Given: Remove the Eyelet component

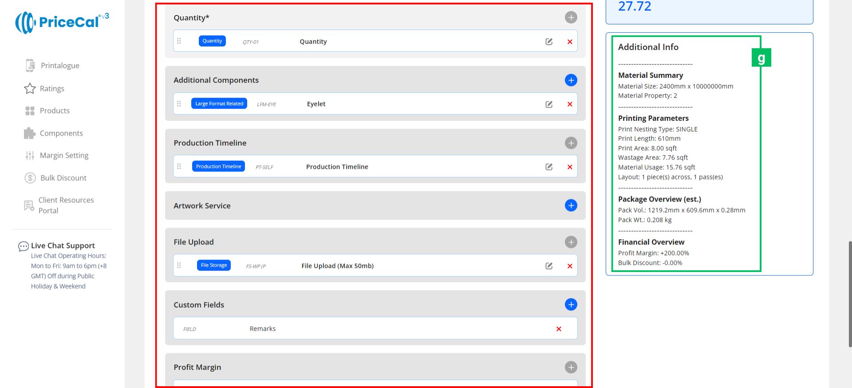Looking at the screenshot, I should tap(570, 105).
